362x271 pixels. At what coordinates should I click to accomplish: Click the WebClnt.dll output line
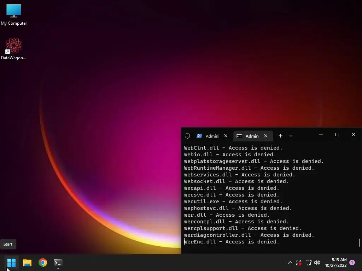(x=233, y=148)
